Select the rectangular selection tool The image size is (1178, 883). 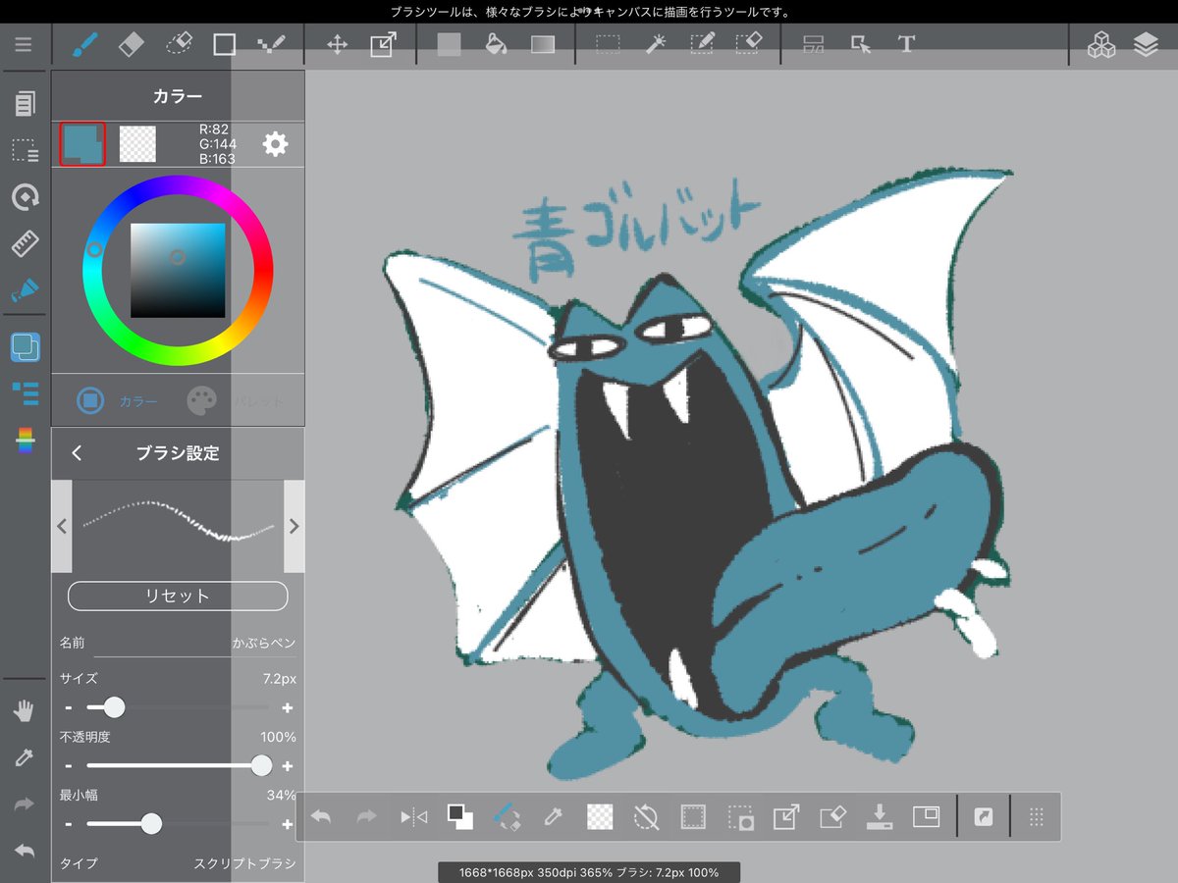coord(608,44)
